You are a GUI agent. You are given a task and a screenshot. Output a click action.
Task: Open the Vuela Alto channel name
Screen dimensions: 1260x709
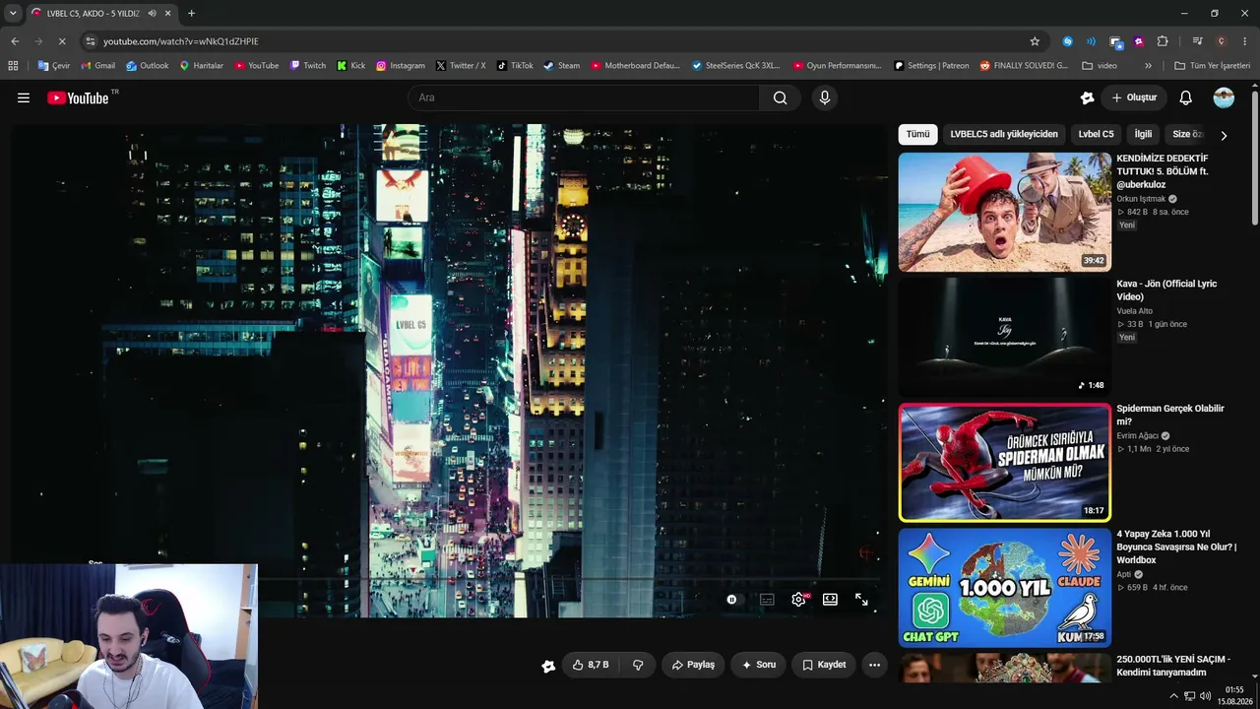coord(1134,311)
